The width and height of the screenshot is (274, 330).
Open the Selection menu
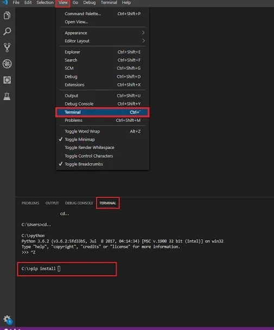pyautogui.click(x=45, y=3)
